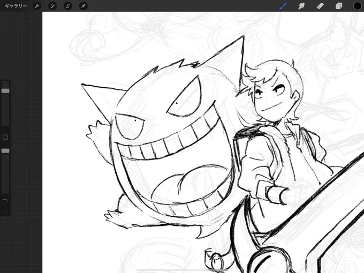Open the black color picker
This screenshot has height=273, width=364.
[x=358, y=6]
